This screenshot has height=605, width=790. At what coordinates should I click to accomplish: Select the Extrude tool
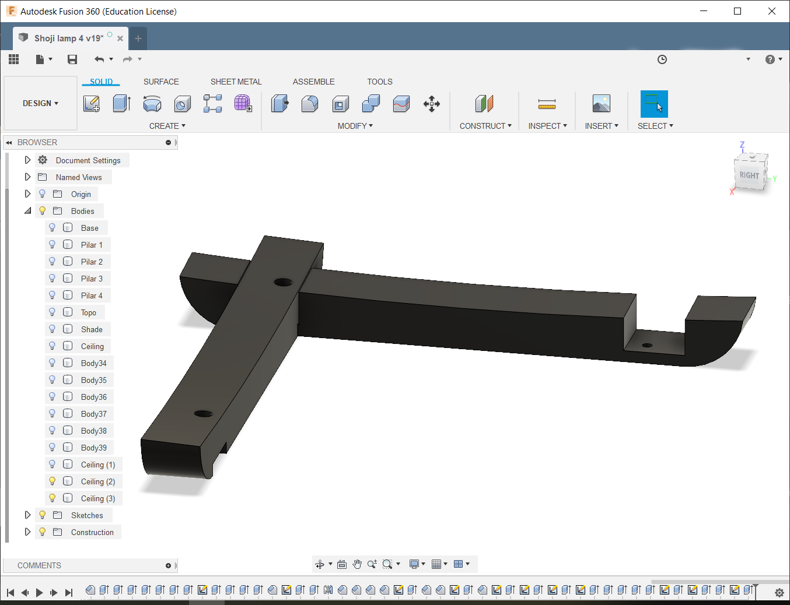pyautogui.click(x=122, y=104)
